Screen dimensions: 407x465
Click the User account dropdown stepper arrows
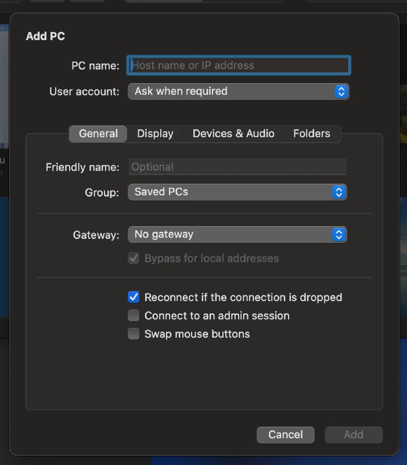point(341,91)
